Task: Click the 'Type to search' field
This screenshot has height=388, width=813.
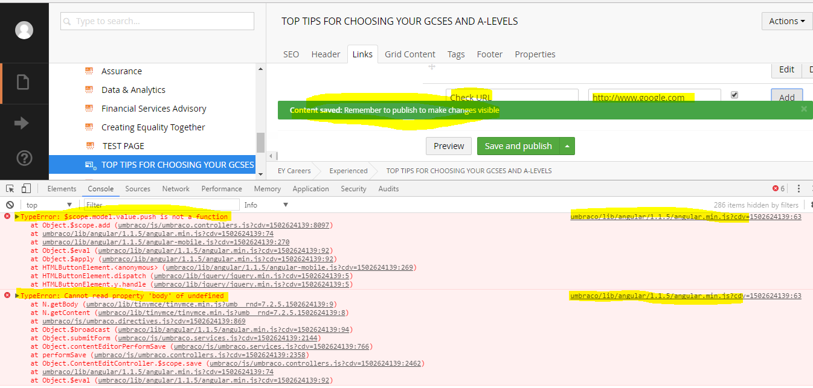Action: (x=157, y=21)
